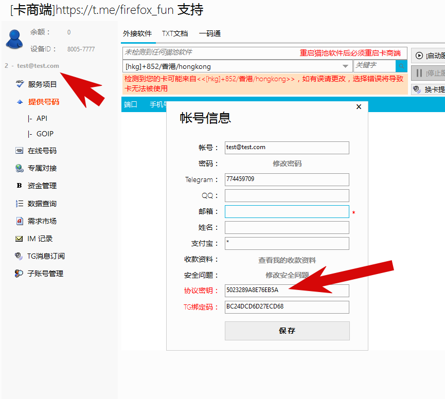Click the 端口 column header
Screen dimensions: 445x399
tap(131, 104)
